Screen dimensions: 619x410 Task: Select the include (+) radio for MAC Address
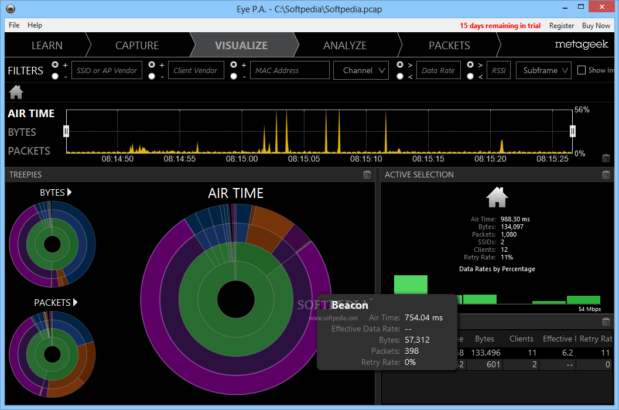click(234, 64)
